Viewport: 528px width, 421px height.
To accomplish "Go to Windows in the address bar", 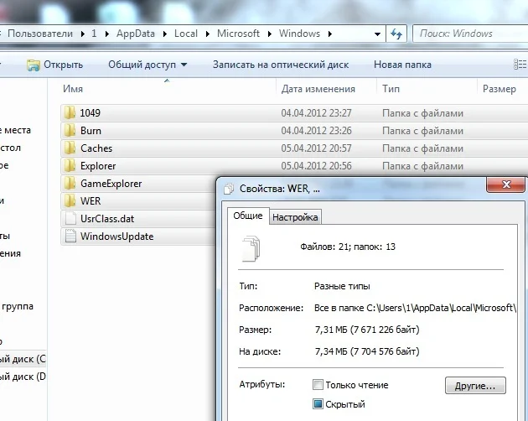I will click(299, 34).
